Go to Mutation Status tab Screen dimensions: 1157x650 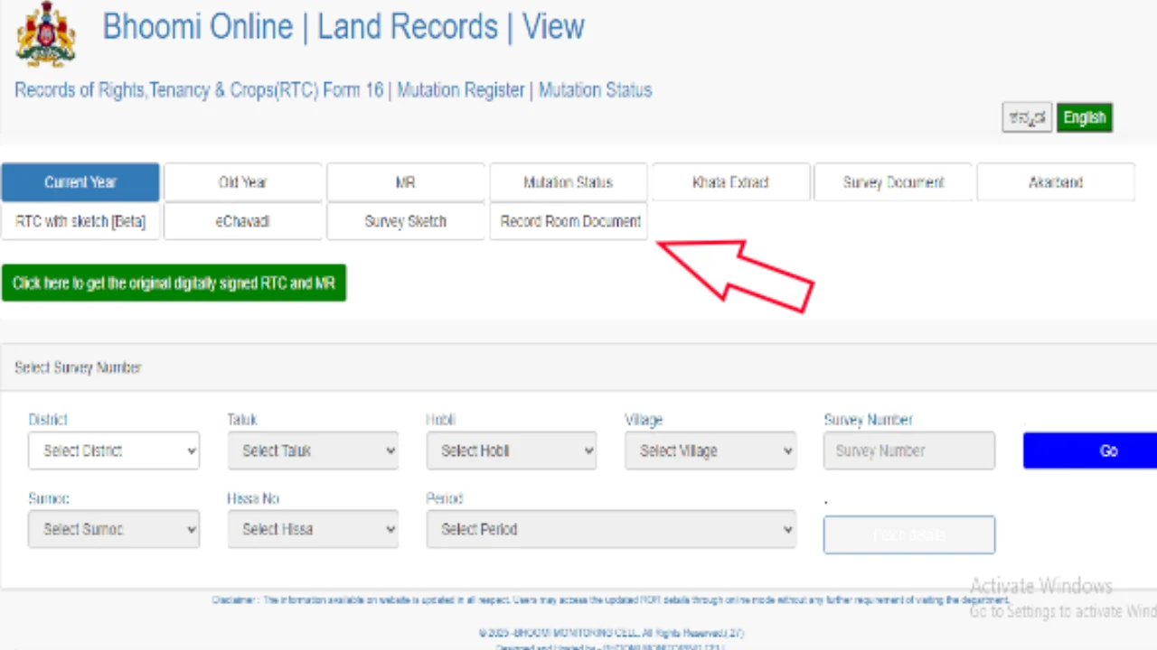568,182
